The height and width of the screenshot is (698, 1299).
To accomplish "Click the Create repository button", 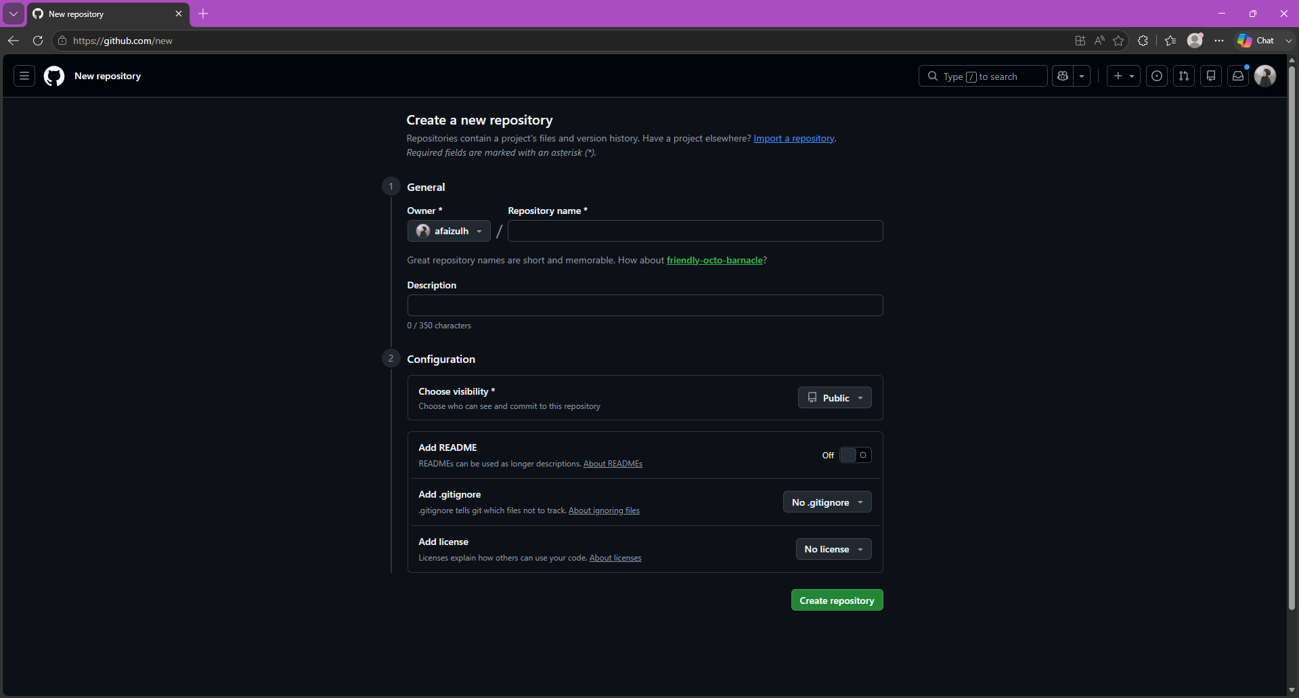I will pyautogui.click(x=837, y=600).
